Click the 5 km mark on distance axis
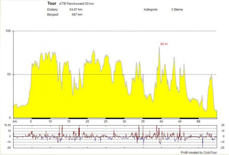Viewport: 229px width, 155px height. (x=31, y=121)
